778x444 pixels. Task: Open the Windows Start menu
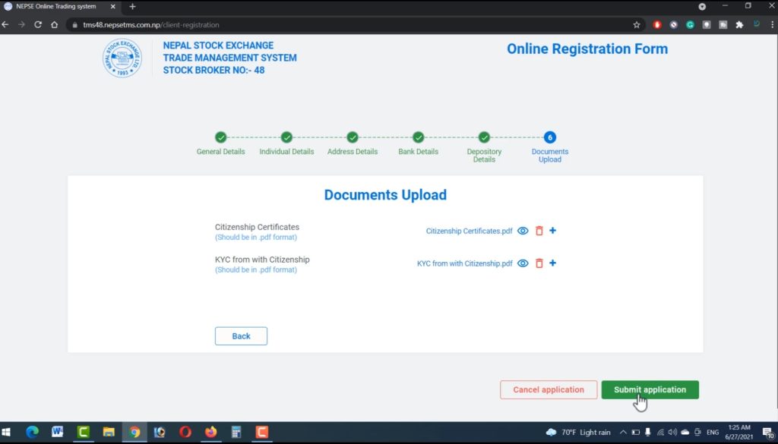tap(6, 432)
